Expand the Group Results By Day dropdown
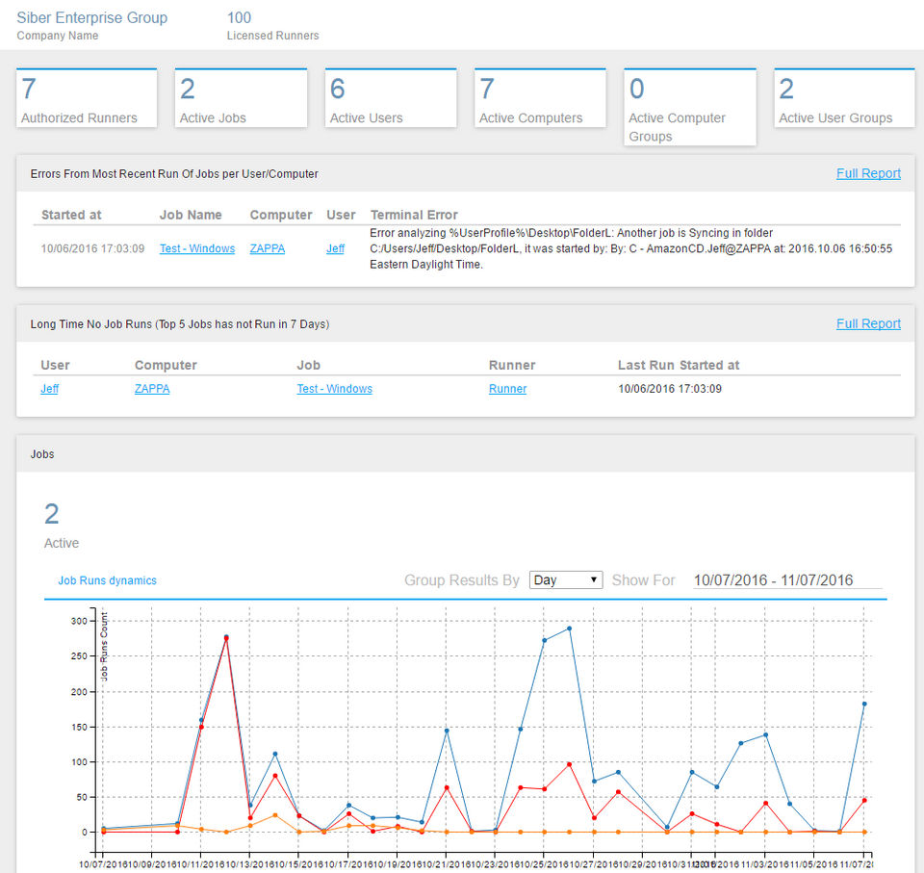Image resolution: width=924 pixels, height=873 pixels. [x=566, y=580]
